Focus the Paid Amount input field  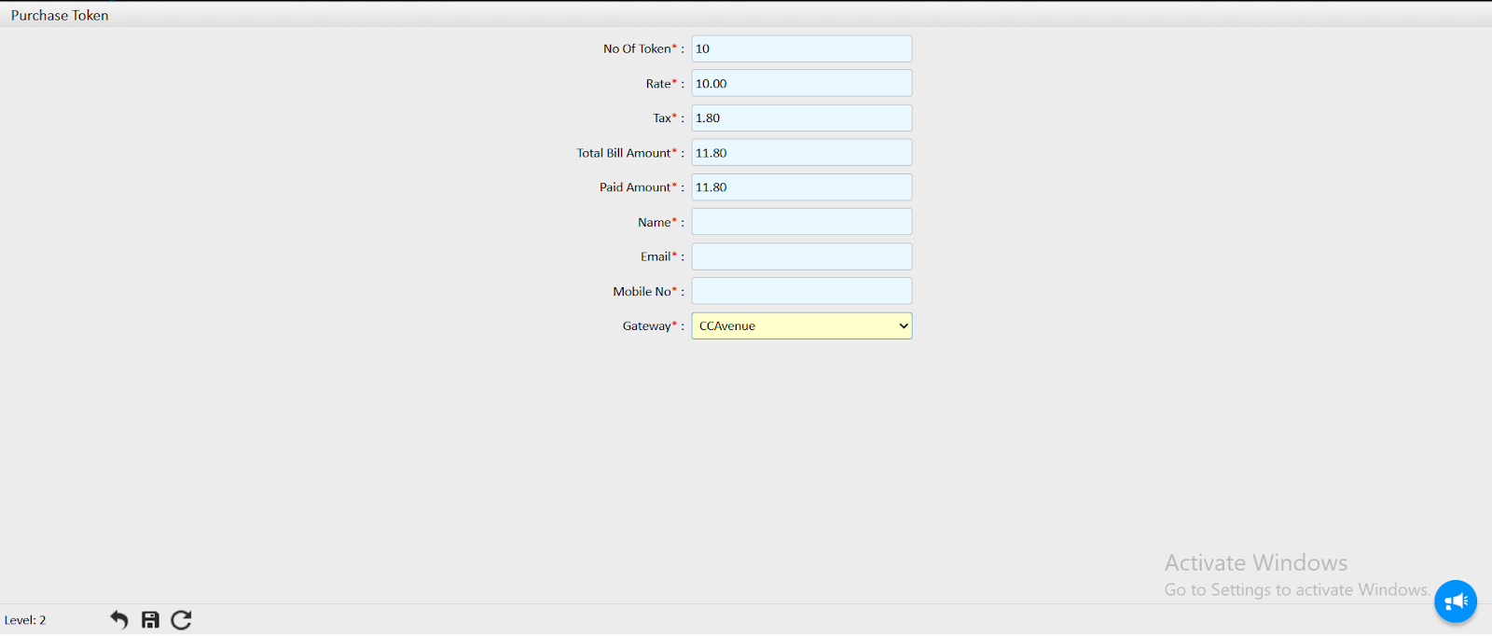[801, 187]
